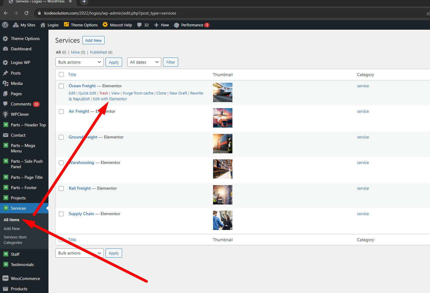Open the top Bulk actions dropdown
430x293 pixels.
click(x=79, y=62)
